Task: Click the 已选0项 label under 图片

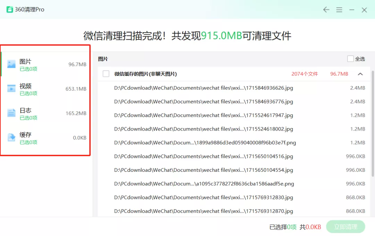Action: click(28, 69)
